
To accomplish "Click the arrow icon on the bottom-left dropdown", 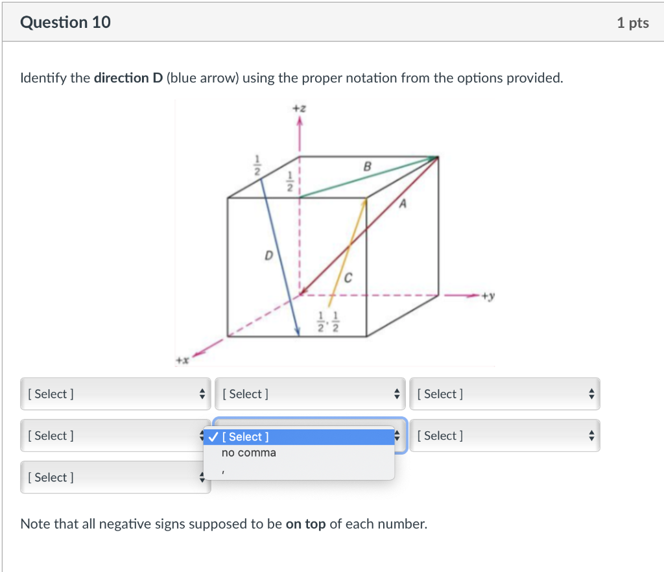I will [202, 477].
